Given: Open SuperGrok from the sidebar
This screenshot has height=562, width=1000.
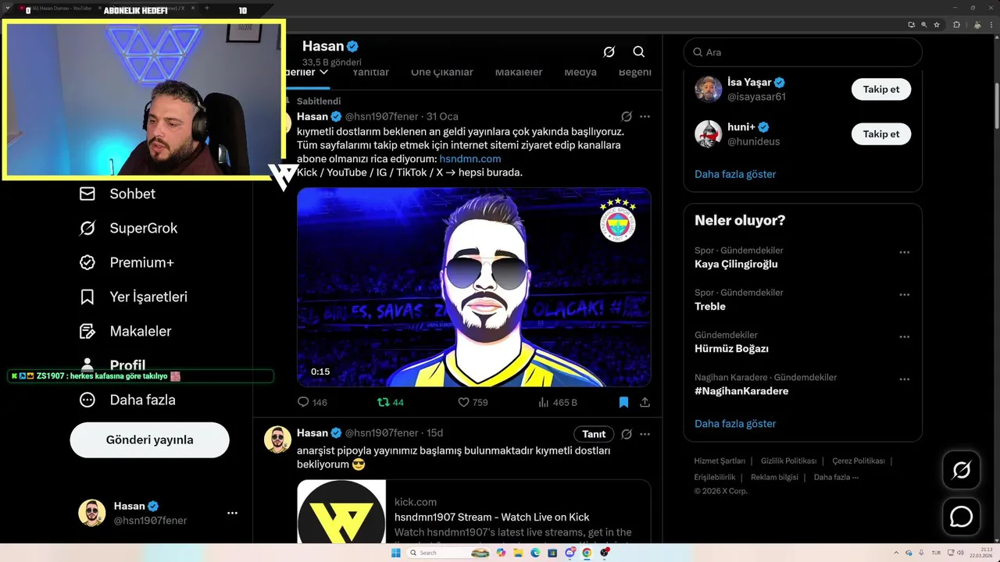Looking at the screenshot, I should click(128, 228).
